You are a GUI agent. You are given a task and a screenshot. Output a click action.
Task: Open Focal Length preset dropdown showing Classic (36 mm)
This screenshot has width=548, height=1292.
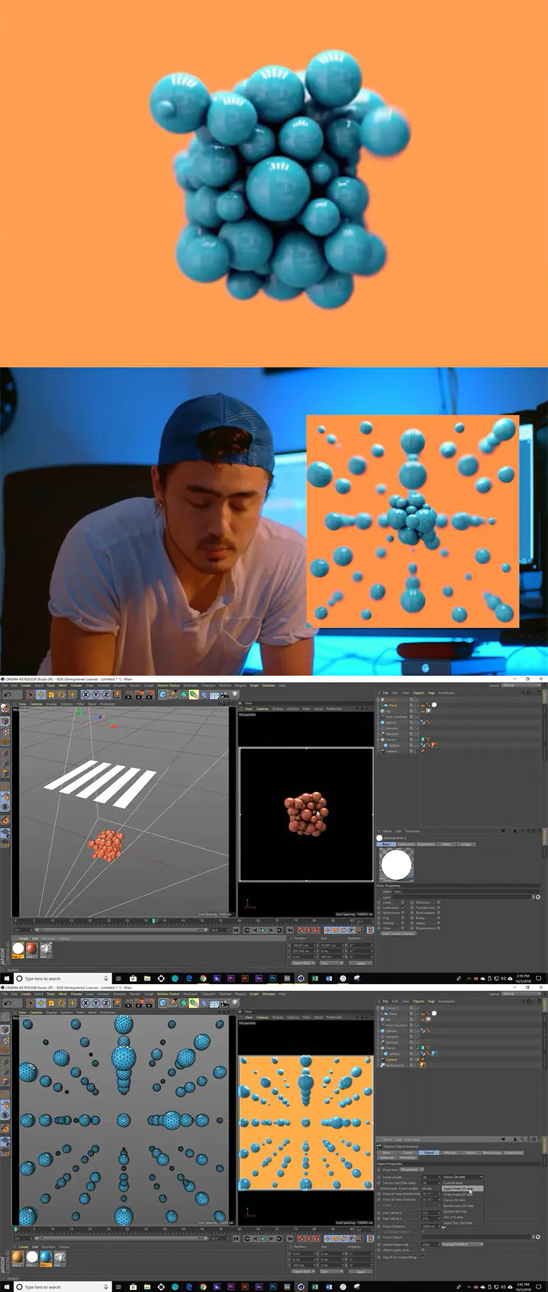[x=462, y=1177]
